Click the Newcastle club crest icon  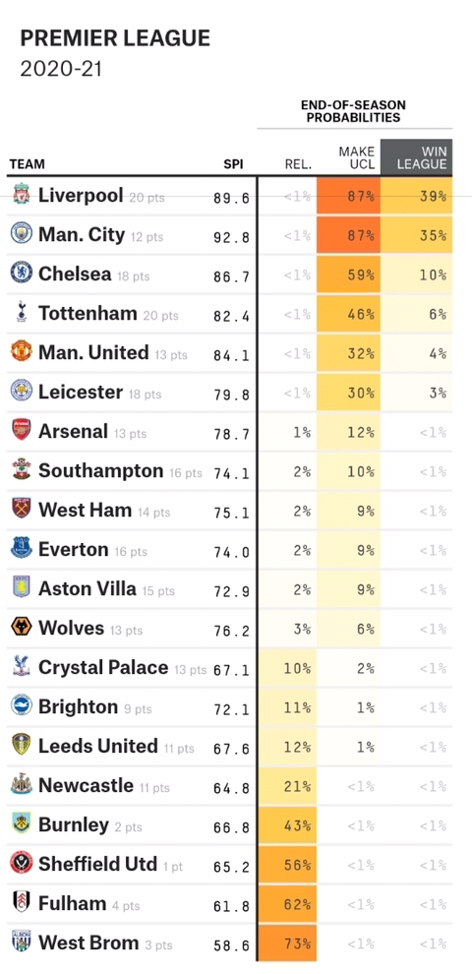tap(21, 785)
